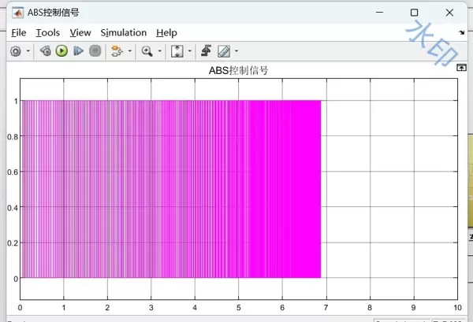Click the Scale Axes Limits icon
This screenshot has width=473, height=322.
177,51
